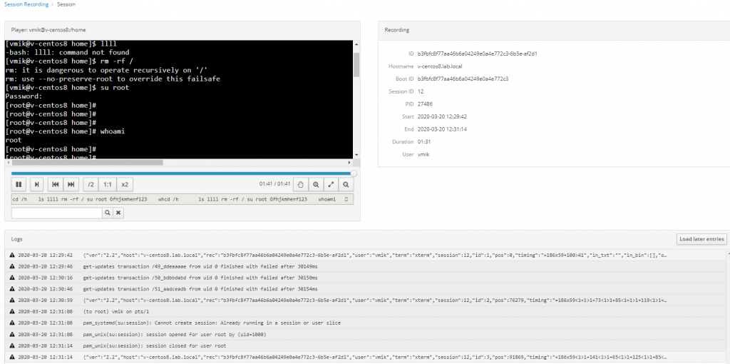Select Boot ID value in Recording panel
The image size is (730, 364).
click(463, 79)
